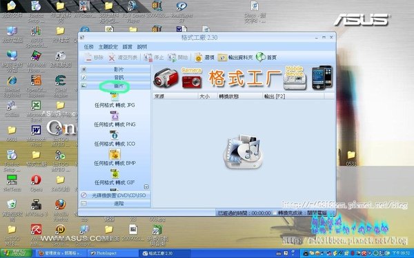Click the FLV Player desktop icon
The height and width of the screenshot is (258, 414).
[x=132, y=11]
